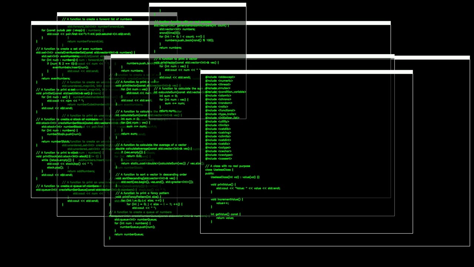Click the line '#include <initializer_list>'
This screenshot has width=474, height=267.
tap(222, 118)
